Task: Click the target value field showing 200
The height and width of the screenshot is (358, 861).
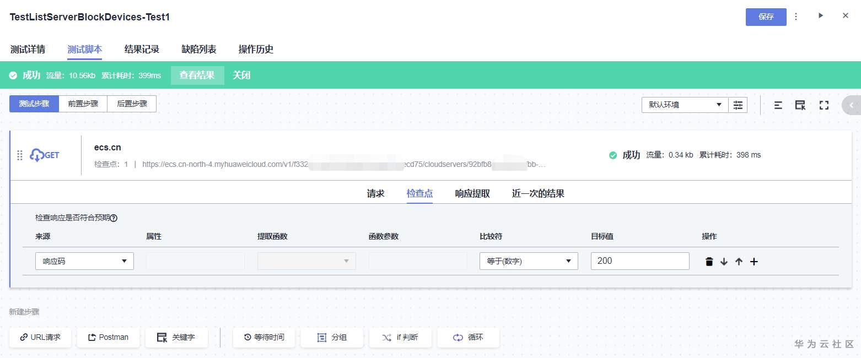Action: [640, 261]
